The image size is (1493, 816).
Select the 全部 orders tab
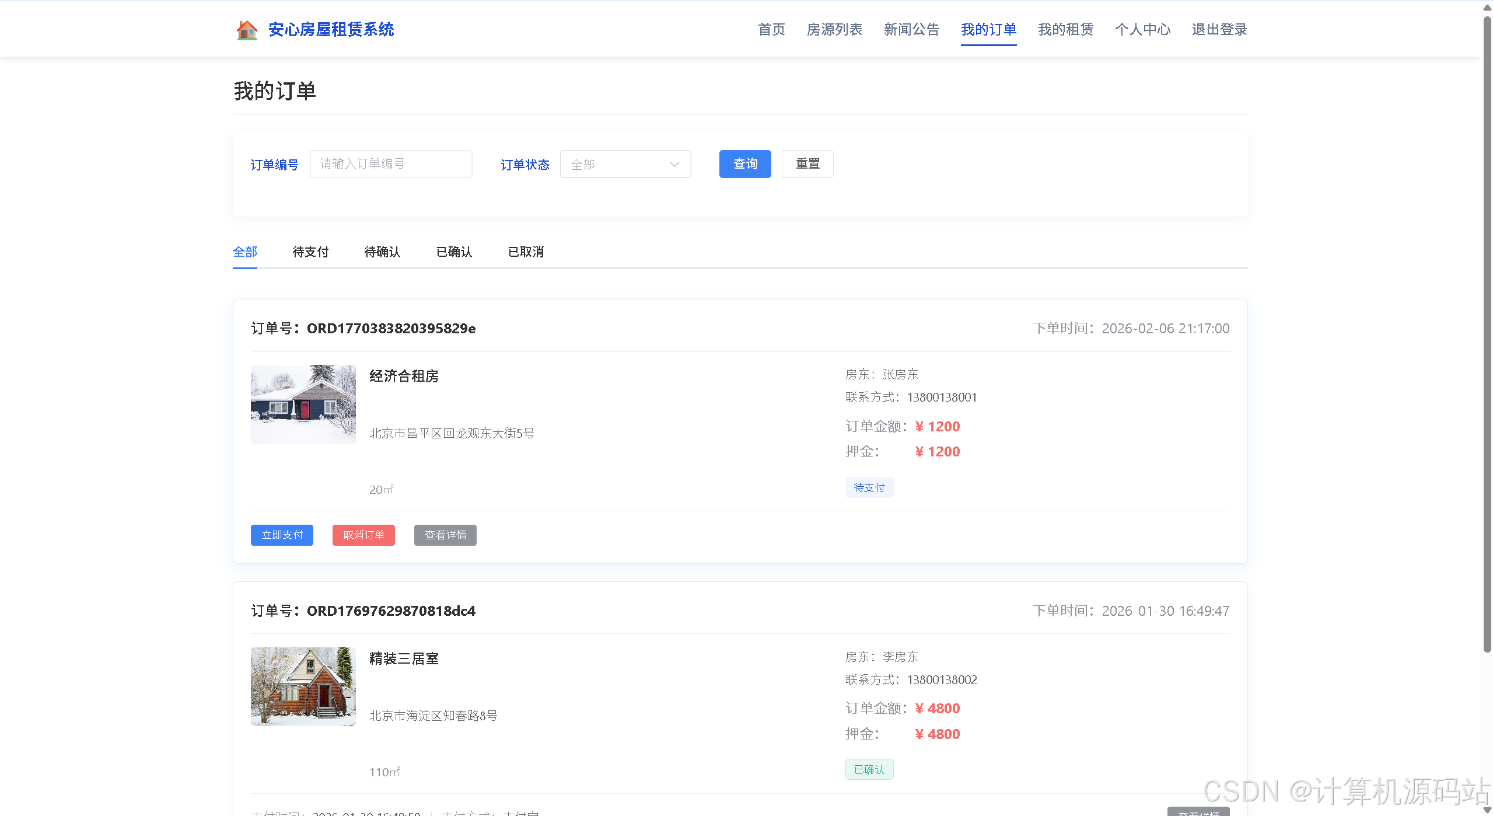click(x=244, y=252)
